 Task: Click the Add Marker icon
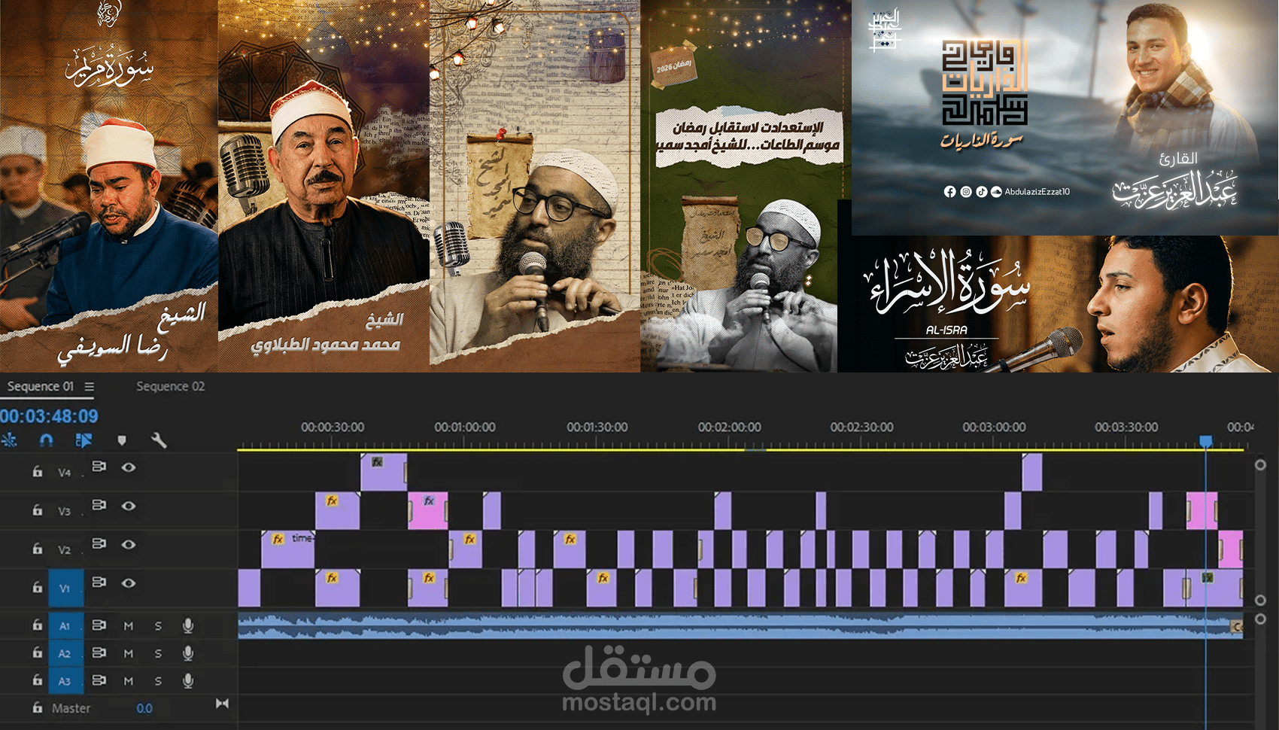pos(122,440)
